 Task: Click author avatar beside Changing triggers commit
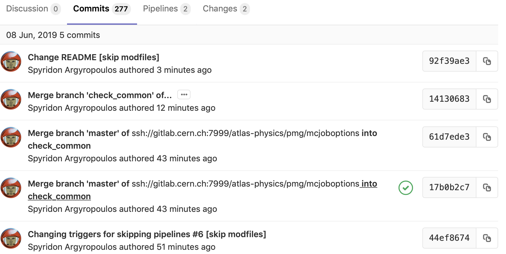11,238
